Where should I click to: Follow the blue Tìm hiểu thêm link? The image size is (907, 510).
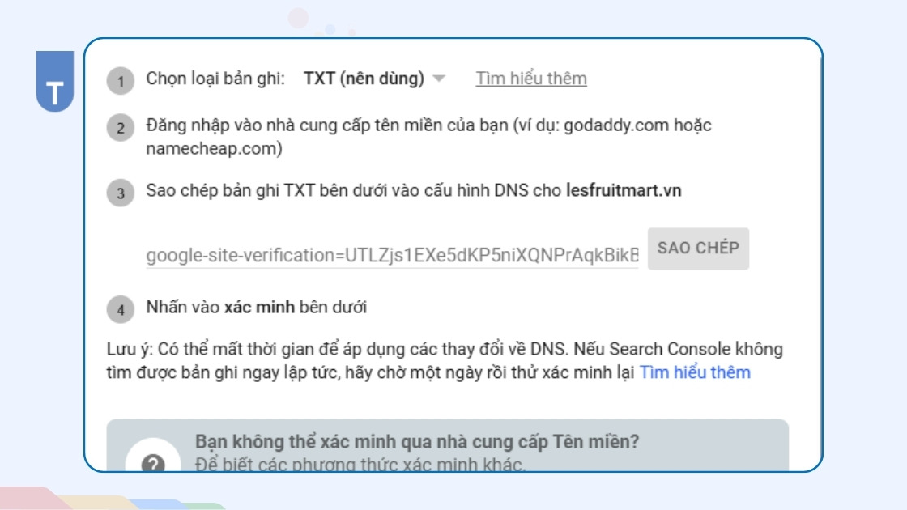pyautogui.click(x=695, y=372)
